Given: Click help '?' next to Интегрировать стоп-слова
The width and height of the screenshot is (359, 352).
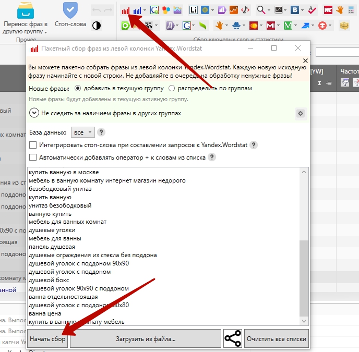Looking at the screenshot, I should (x=253, y=145).
